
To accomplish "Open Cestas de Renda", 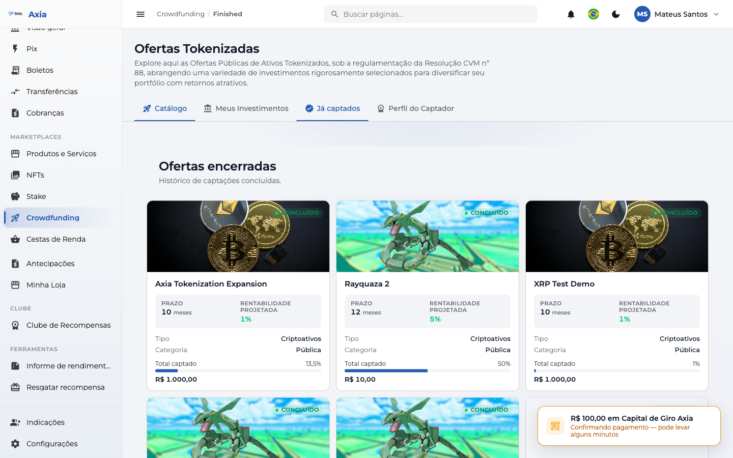I will (61, 239).
